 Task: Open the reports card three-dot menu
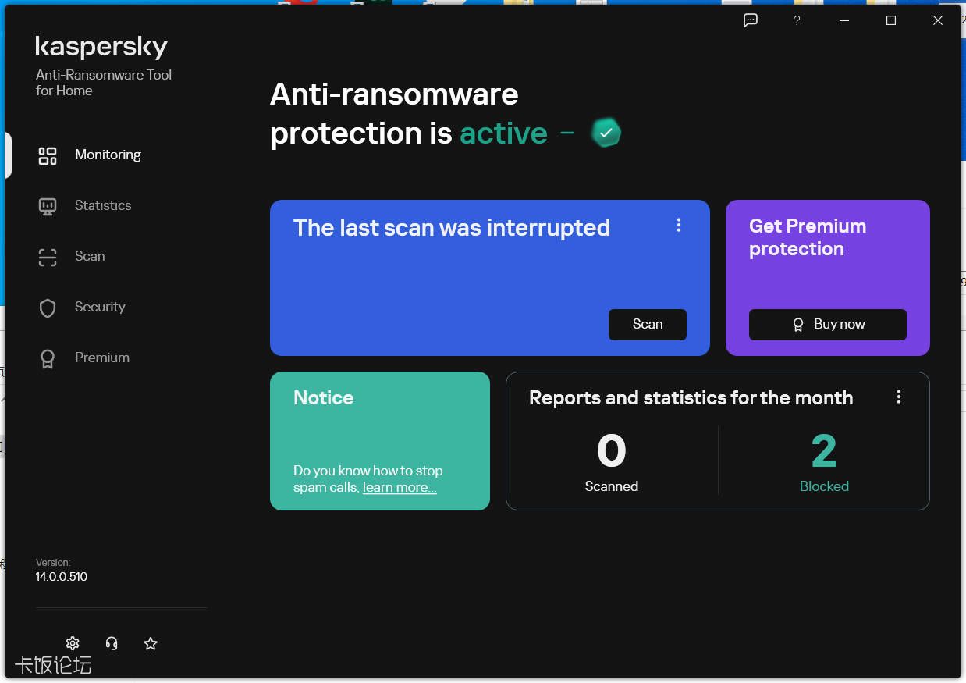(x=899, y=397)
